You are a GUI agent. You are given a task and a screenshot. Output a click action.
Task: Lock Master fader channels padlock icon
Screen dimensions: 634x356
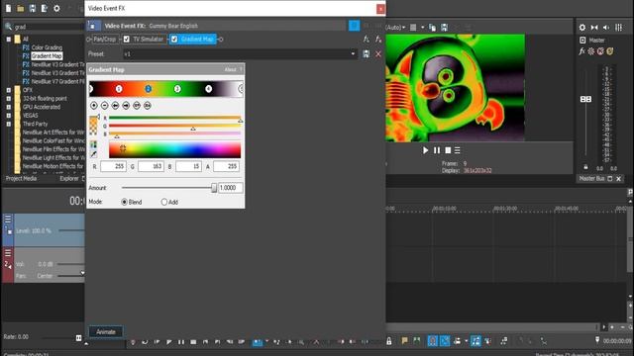pos(585,167)
